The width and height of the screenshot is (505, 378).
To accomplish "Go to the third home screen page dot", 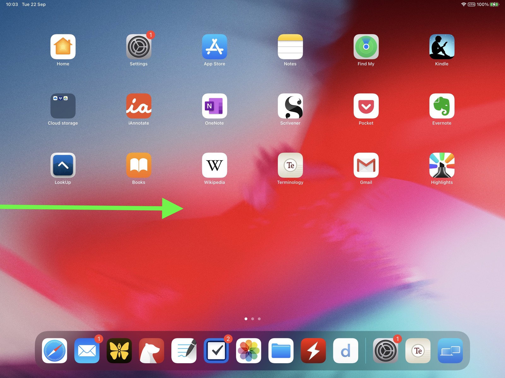I will pos(259,319).
